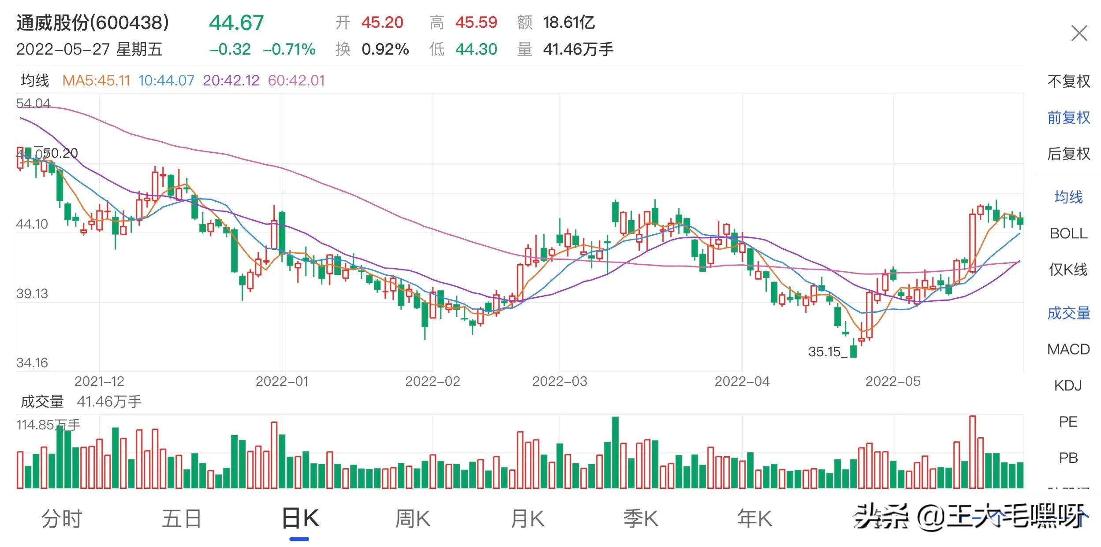
Task: Click turnover rate 0.92%
Action: coord(385,49)
